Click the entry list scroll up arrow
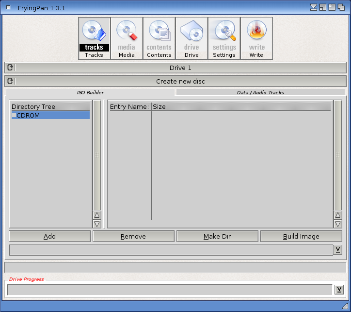 338,215
